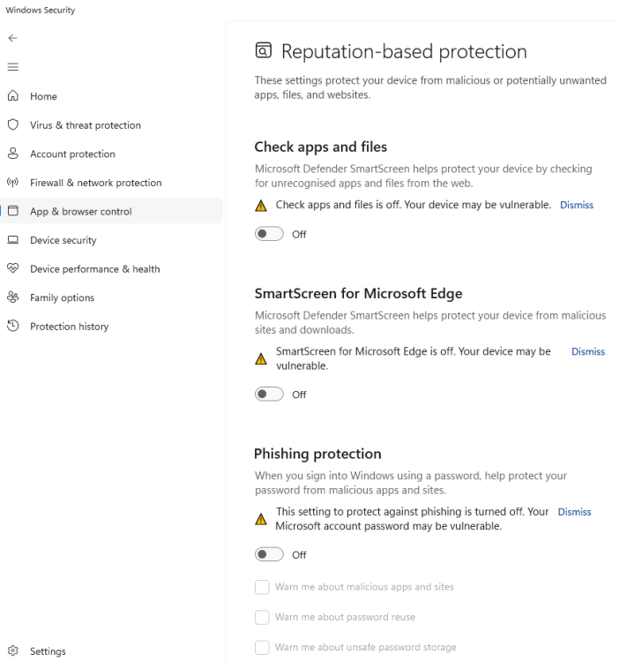Image resolution: width=619 pixels, height=662 pixels.
Task: Click the back arrow icon
Action: (x=11, y=39)
